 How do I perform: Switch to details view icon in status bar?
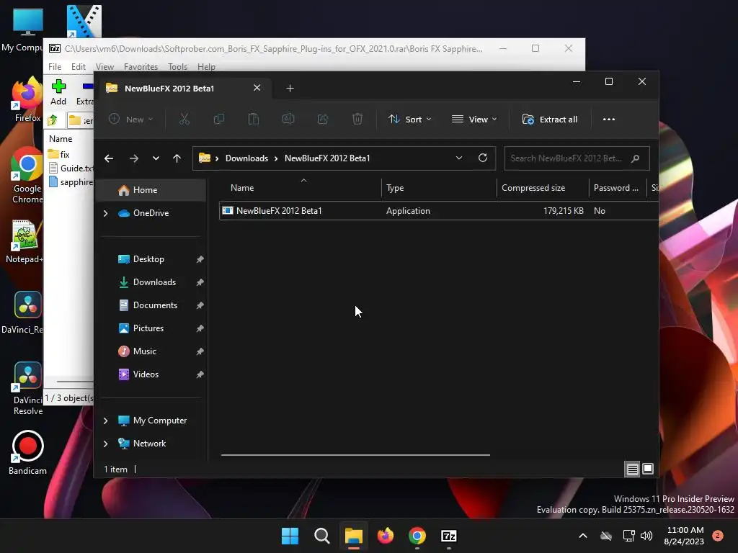tap(632, 469)
